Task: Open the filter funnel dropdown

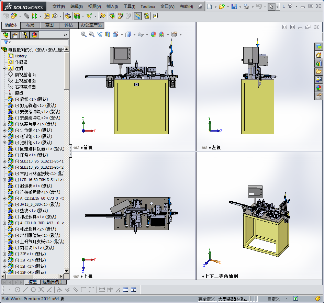Action: tap(7, 42)
